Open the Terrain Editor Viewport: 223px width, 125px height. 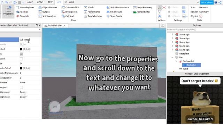[x=142, y=12]
